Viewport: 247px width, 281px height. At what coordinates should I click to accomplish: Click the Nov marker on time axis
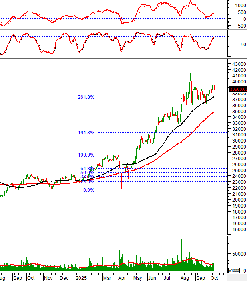pyautogui.click(x=48, y=277)
